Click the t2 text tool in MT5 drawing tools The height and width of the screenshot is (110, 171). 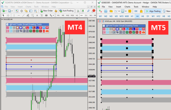click(124, 32)
